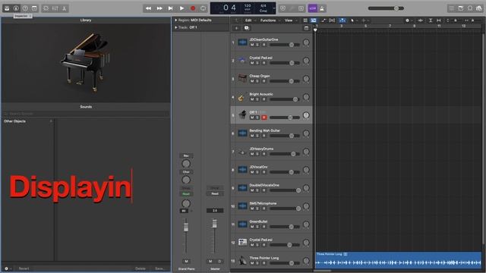Toggle the Library button in control bar
Image resolution: width=486 pixels, height=273 pixels.
pos(7,8)
